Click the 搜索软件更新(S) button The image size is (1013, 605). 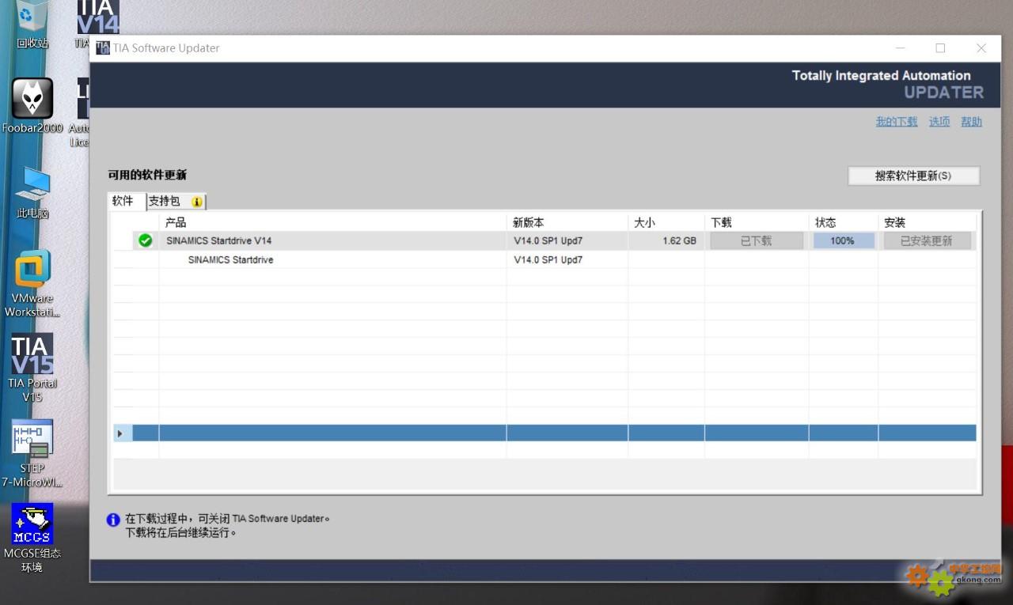[913, 176]
